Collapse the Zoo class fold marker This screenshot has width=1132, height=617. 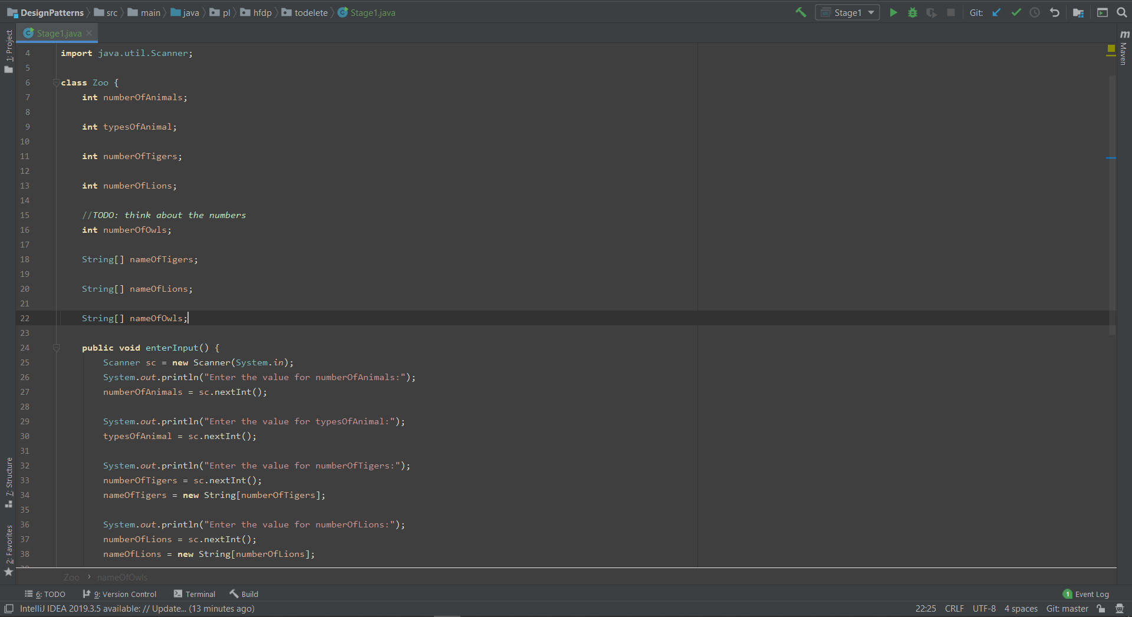point(57,83)
